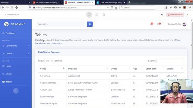This screenshot has width=193, height=108.
Task: Reload the page with the refresh icon
Action: pyautogui.click(x=12, y=7)
